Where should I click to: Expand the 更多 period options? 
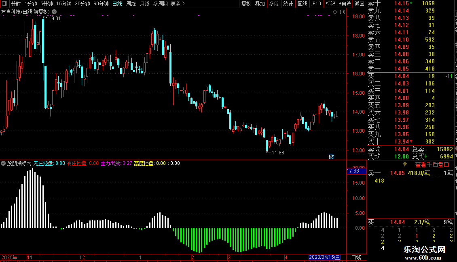coord(178,4)
